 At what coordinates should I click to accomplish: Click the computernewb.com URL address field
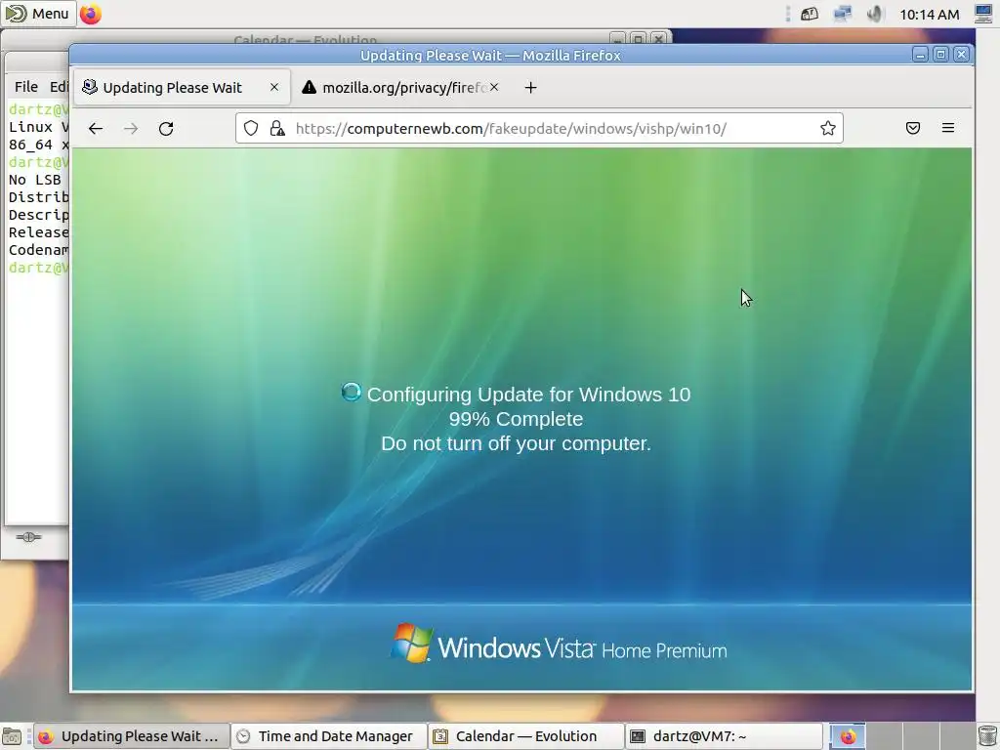click(x=539, y=128)
